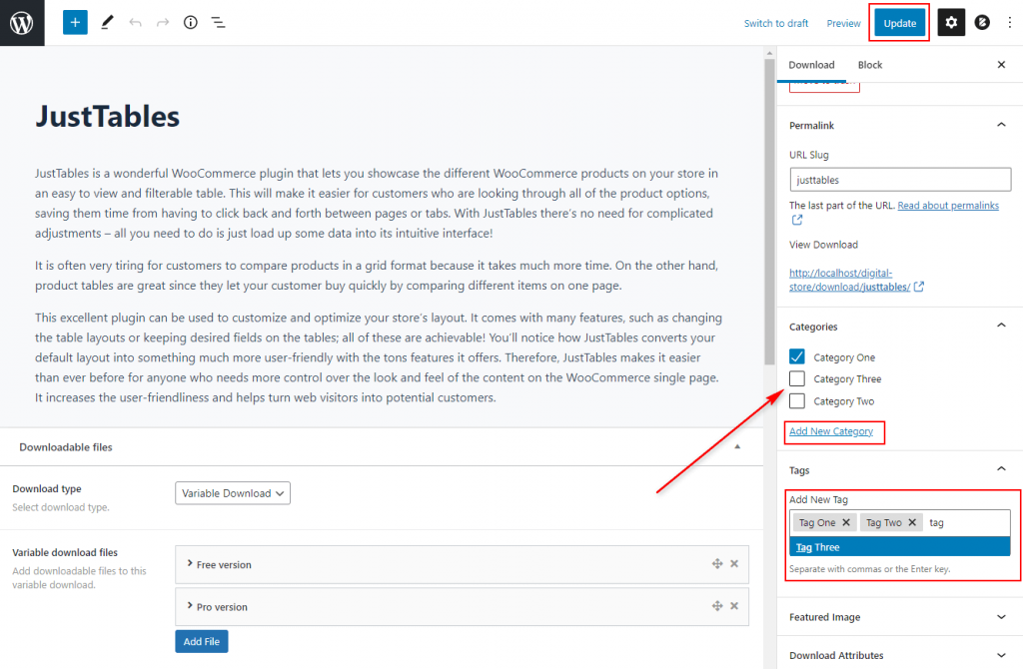Open the document details info icon
1023x669 pixels.
(x=191, y=23)
